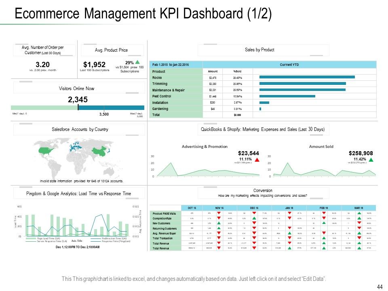Click the $23,544 Advertising & Promotion value

click(x=249, y=154)
